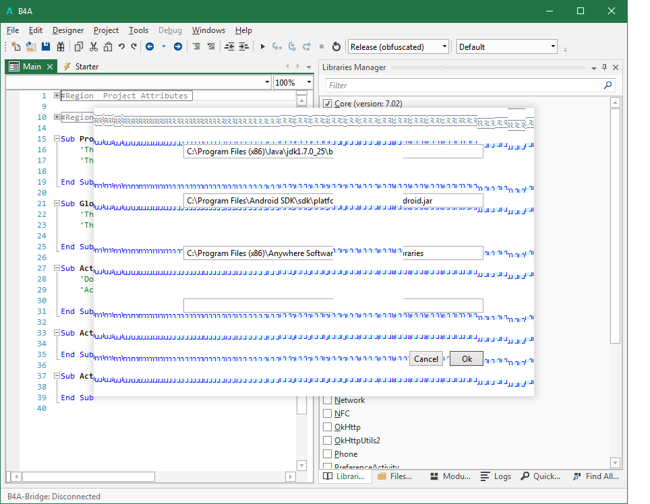Screen dimensions: 650x504
Task: Save project using the floppy disk icon
Action: [46, 46]
